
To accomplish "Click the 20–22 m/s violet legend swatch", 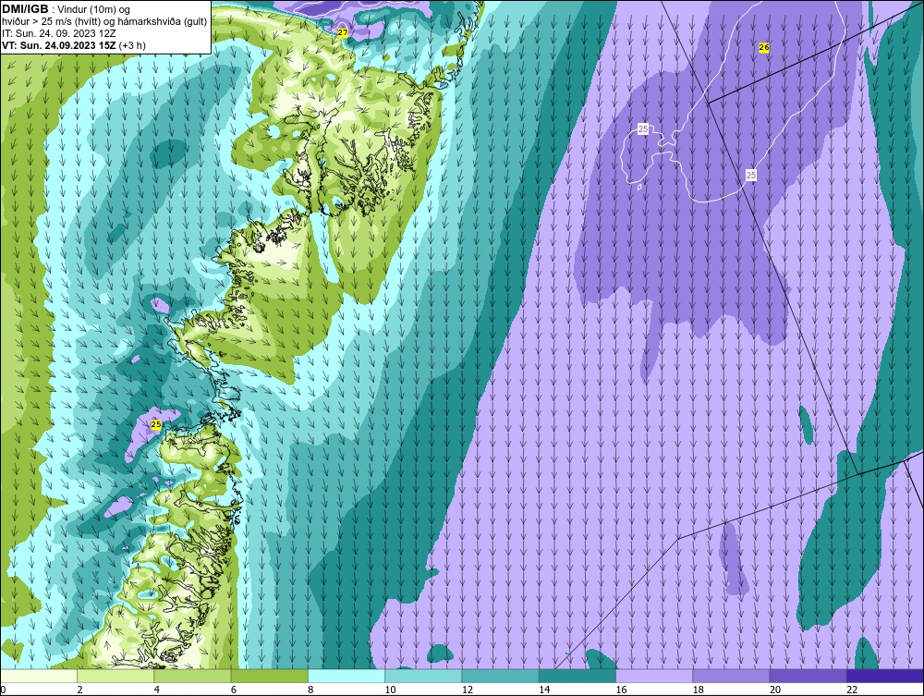I will coord(808,676).
